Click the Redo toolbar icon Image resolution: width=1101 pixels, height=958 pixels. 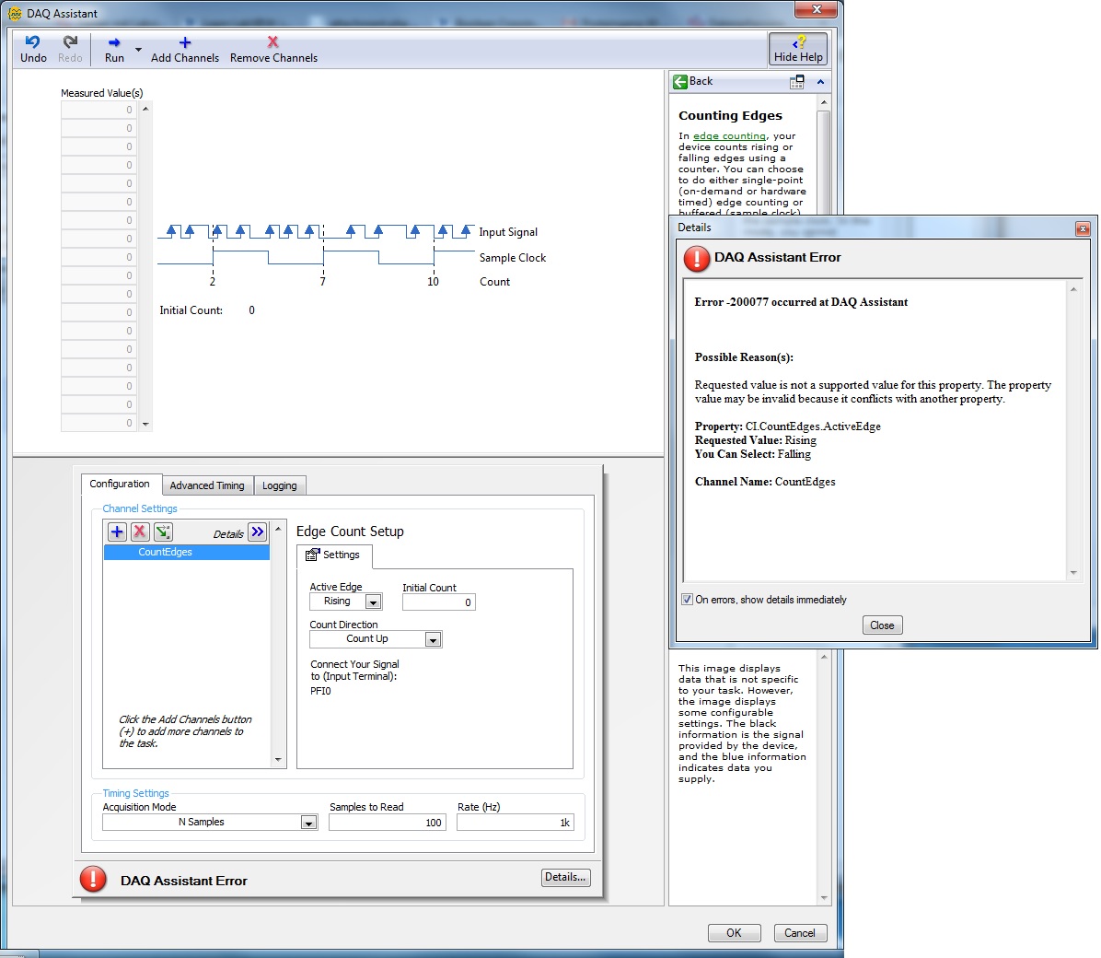[70, 49]
